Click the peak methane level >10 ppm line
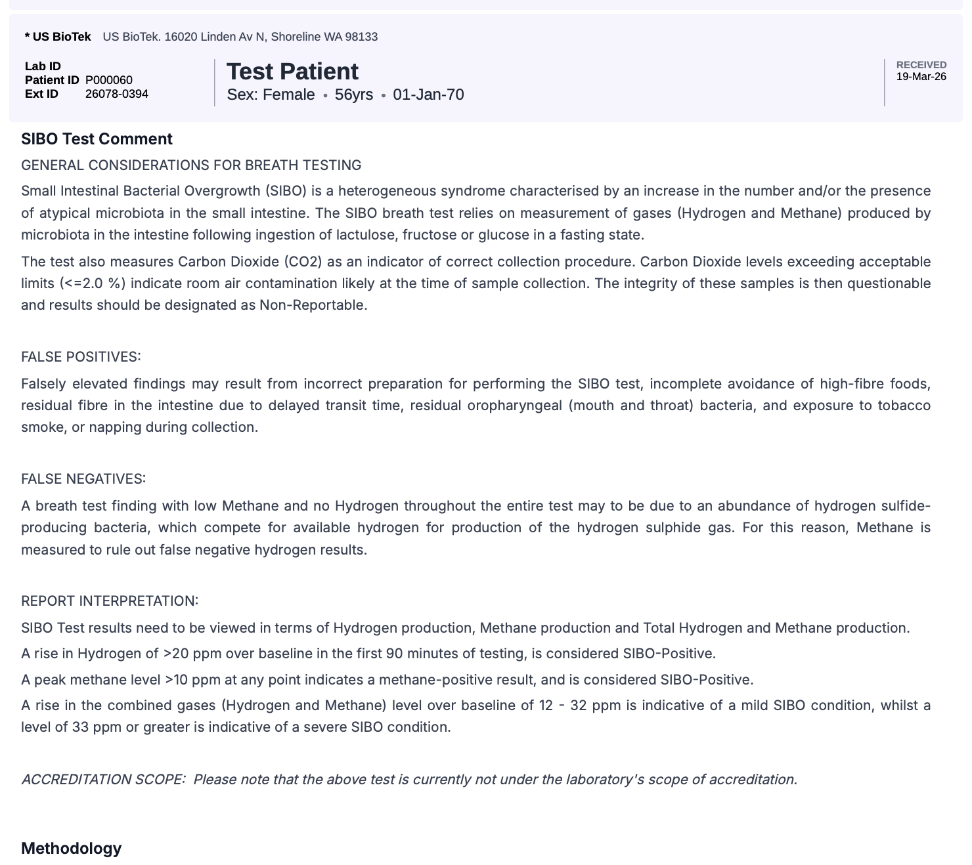Viewport: 972px width, 865px height. (x=387, y=680)
